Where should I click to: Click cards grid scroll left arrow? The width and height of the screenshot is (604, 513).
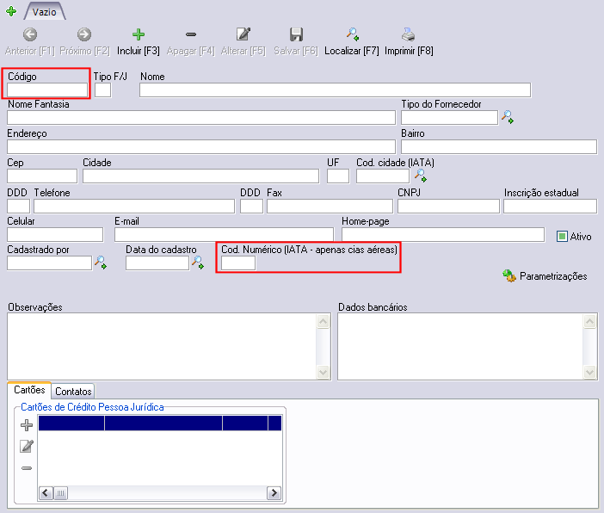46,492
